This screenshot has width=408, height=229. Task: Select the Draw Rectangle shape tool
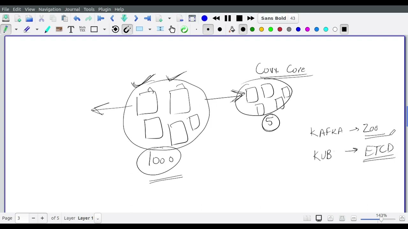(94, 29)
